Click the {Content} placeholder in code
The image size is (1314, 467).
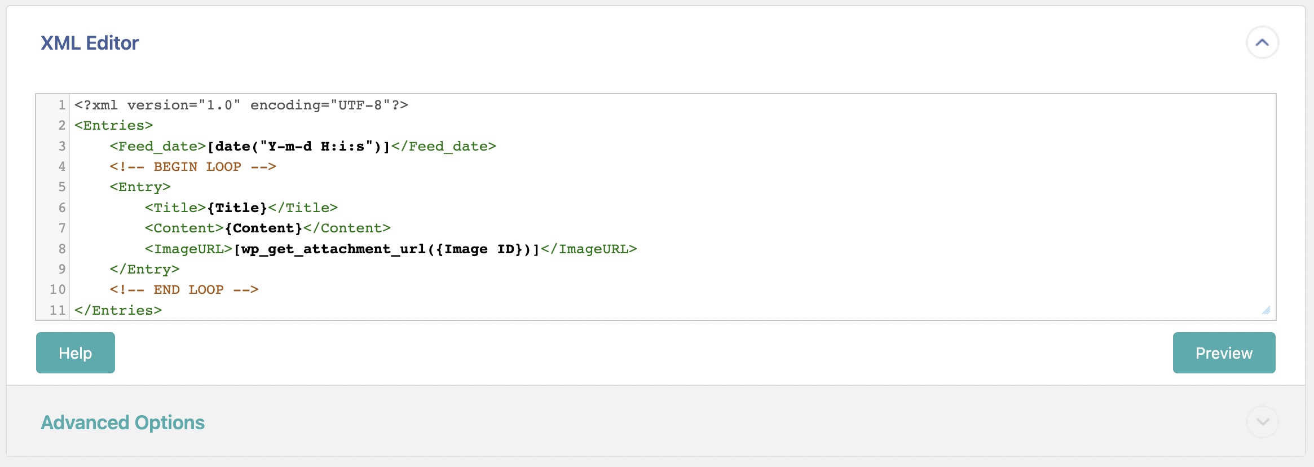[263, 228]
